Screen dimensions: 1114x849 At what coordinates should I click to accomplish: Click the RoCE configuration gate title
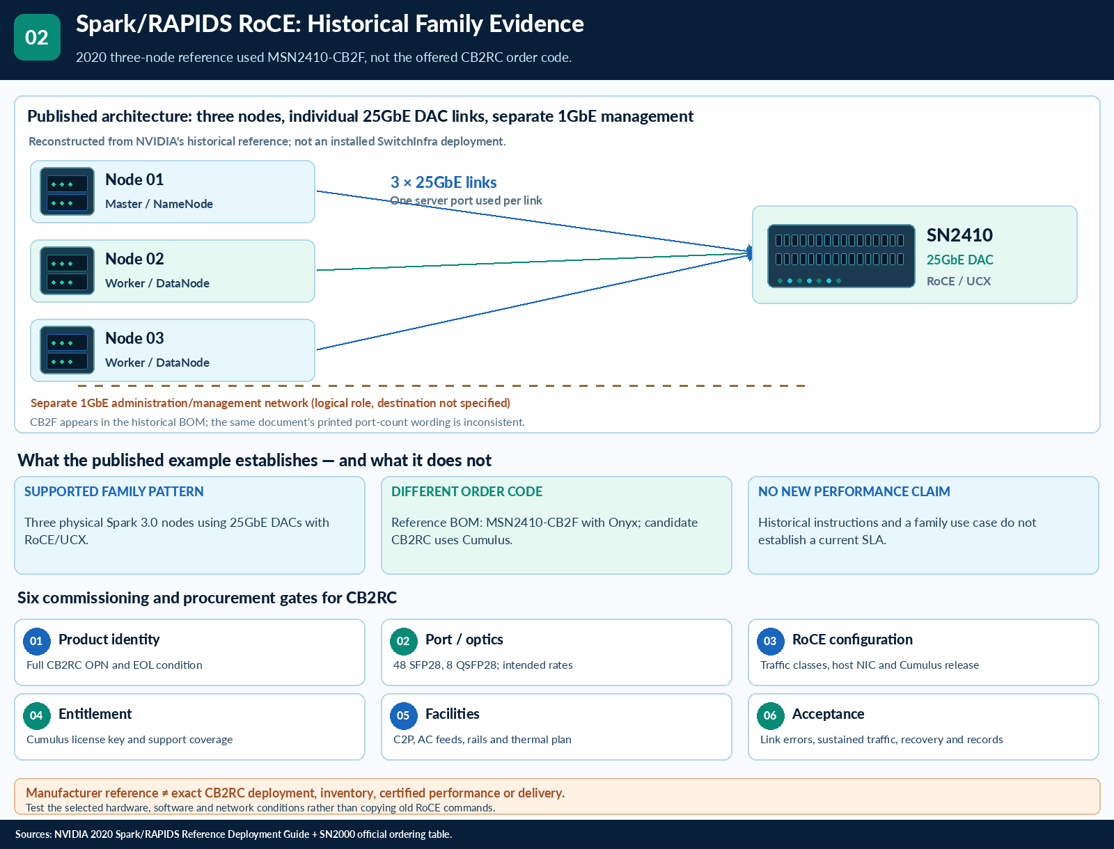(852, 640)
